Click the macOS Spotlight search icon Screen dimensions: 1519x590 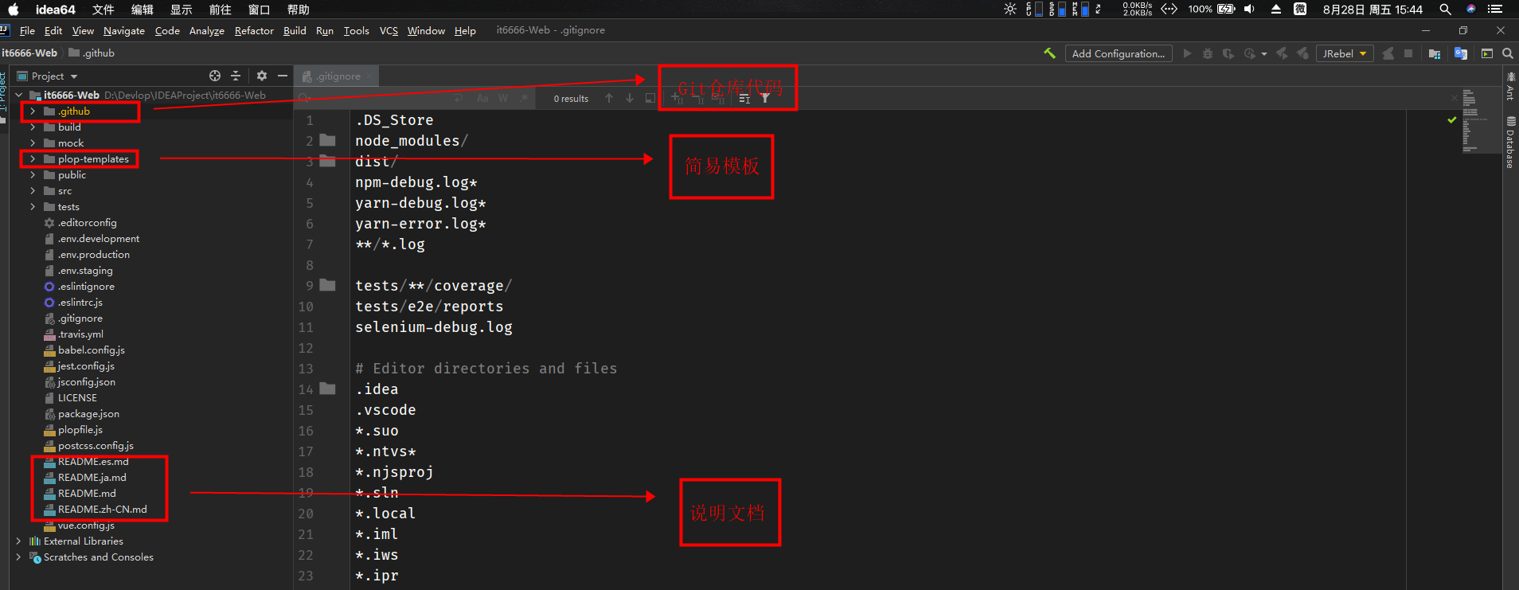(1445, 10)
